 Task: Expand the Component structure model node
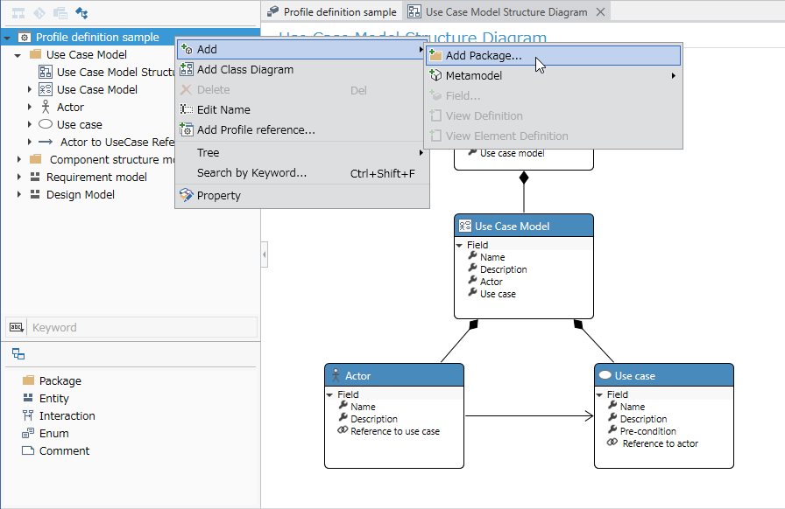[19, 159]
